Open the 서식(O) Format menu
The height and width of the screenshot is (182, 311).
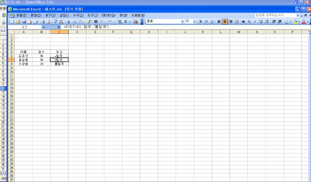(x=78, y=15)
